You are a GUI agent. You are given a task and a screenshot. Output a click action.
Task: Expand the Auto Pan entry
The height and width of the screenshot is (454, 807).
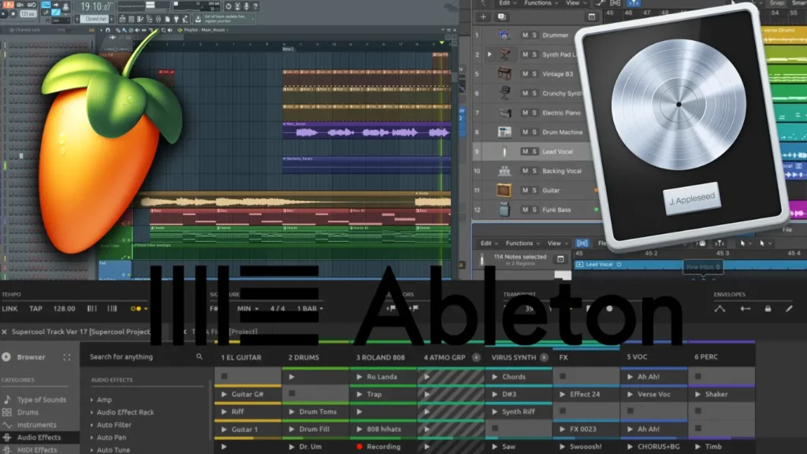tap(91, 437)
